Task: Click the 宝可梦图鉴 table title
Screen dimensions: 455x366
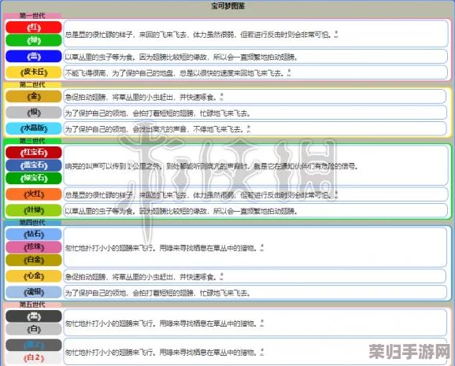Action: tap(227, 6)
